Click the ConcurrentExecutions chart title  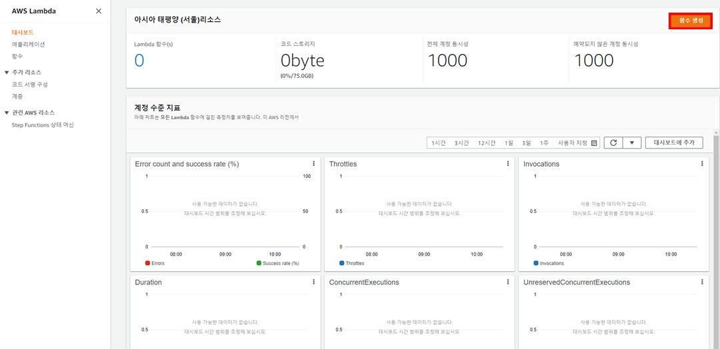click(x=364, y=282)
